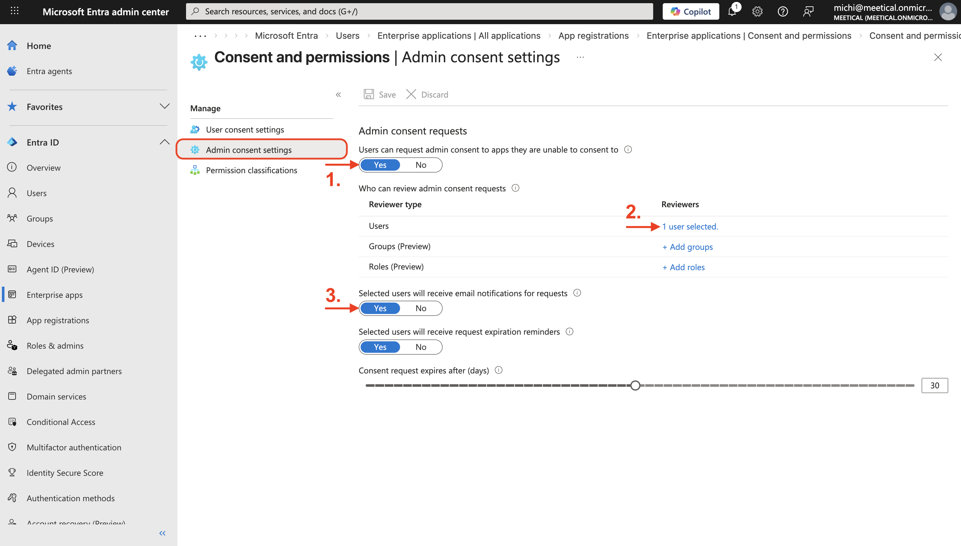Click the 1 user selected link
Screen dimensions: 961x546
690,227
